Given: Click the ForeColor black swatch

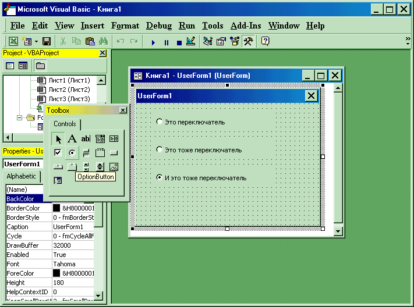Looking at the screenshot, I should pos(56,273).
